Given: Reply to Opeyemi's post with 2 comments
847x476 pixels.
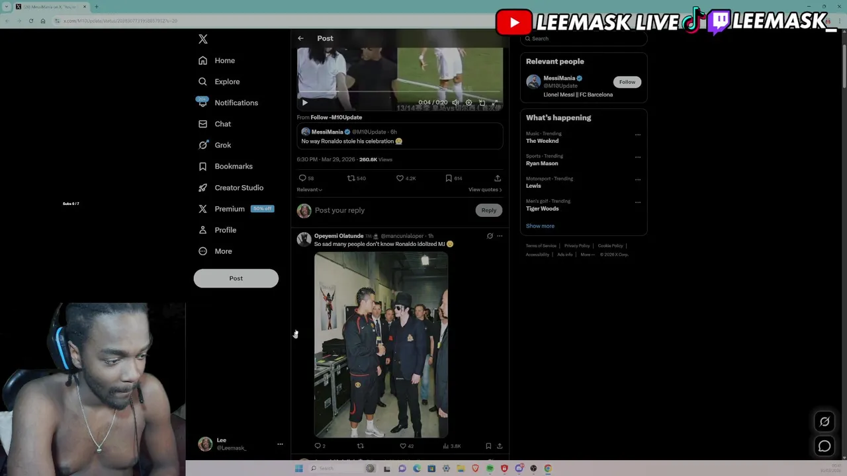Looking at the screenshot, I should pyautogui.click(x=320, y=446).
